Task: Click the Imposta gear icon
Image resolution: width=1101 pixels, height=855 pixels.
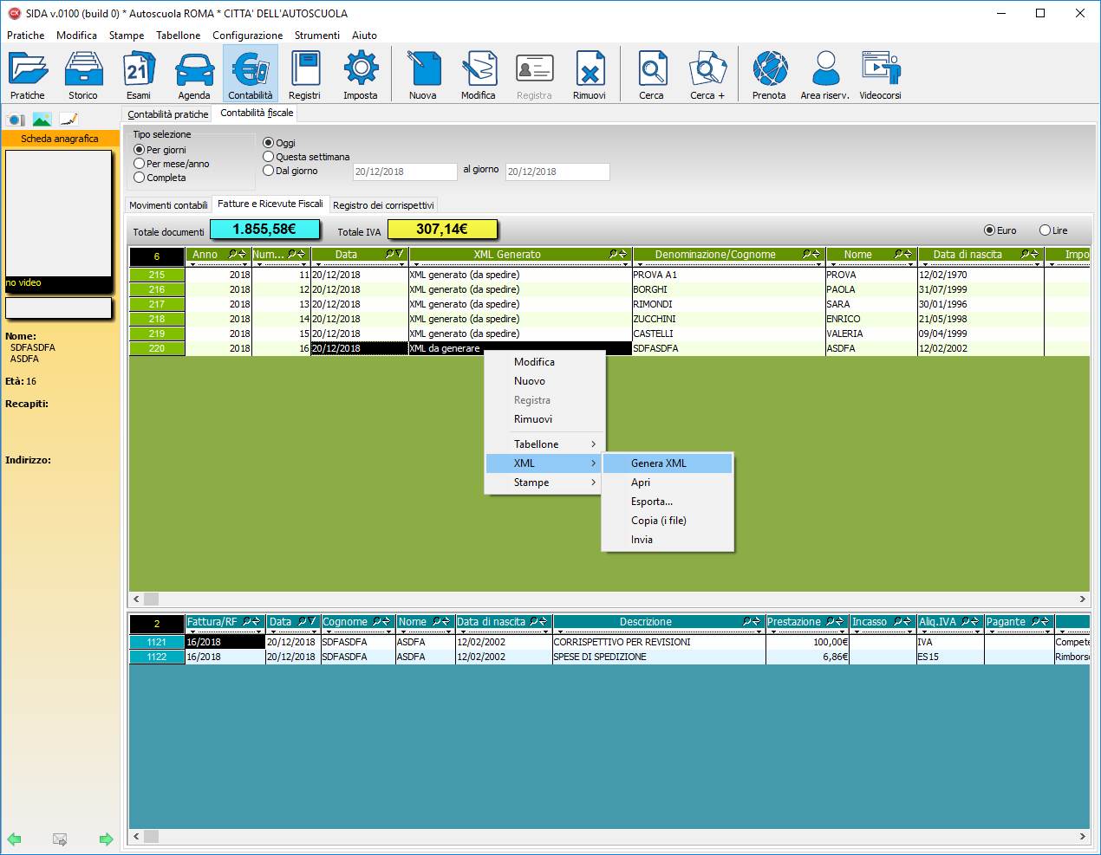Action: pyautogui.click(x=361, y=70)
